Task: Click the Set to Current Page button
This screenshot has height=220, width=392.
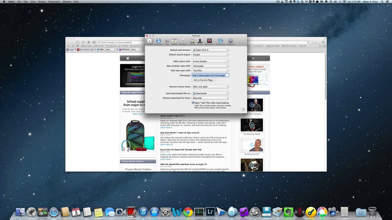Action: pyautogui.click(x=203, y=80)
